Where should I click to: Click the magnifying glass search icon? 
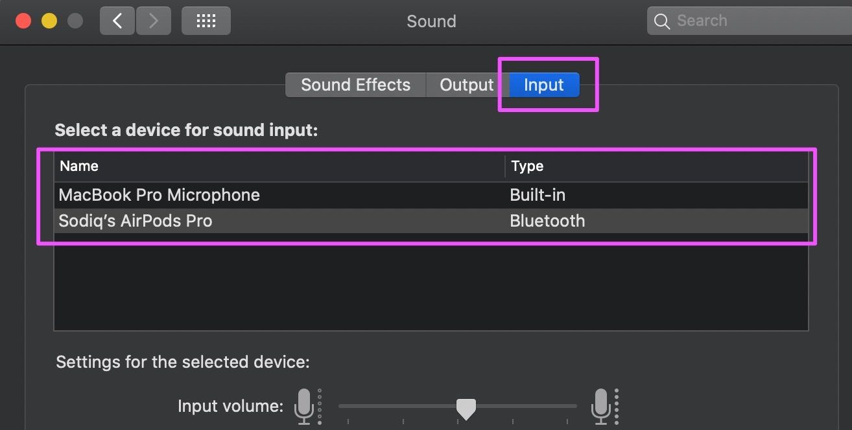[x=662, y=21]
